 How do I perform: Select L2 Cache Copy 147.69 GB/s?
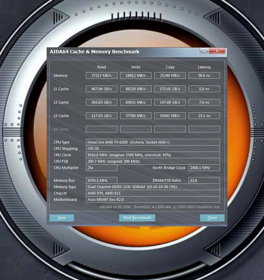coord(170,102)
